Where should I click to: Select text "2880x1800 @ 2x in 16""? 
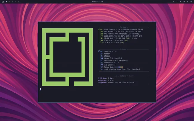click(114, 36)
